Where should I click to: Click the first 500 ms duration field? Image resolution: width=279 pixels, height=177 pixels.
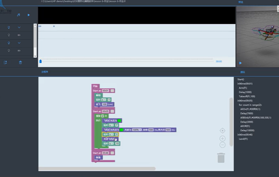point(151,130)
